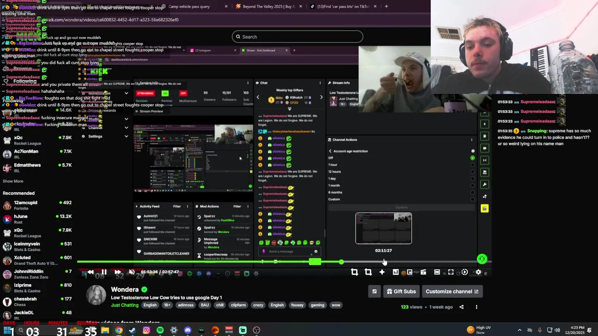Open Windows Start menu
The height and width of the screenshot is (336, 598).
coord(7,330)
